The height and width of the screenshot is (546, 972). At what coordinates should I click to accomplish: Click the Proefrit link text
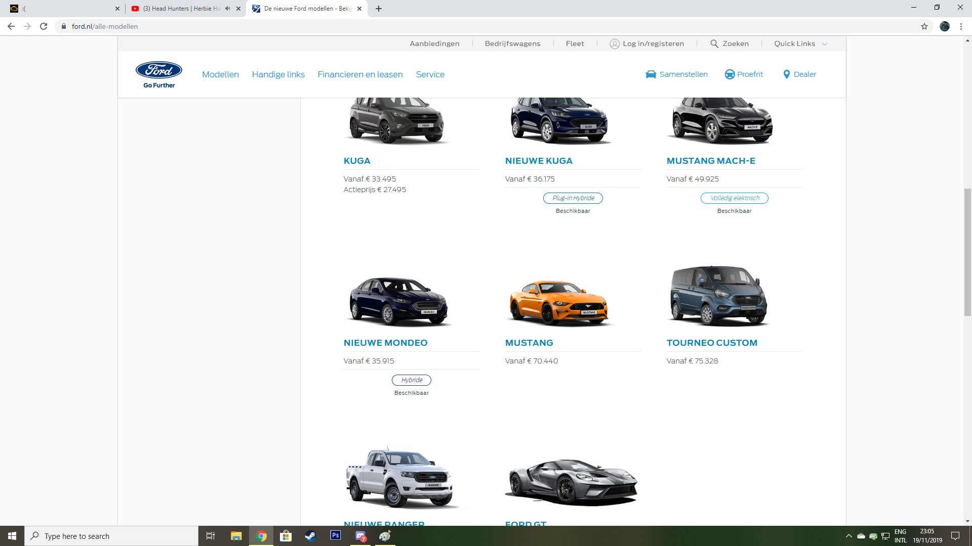click(750, 74)
